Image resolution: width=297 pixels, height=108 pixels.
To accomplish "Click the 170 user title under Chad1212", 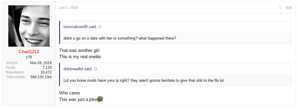I will coord(29,57).
